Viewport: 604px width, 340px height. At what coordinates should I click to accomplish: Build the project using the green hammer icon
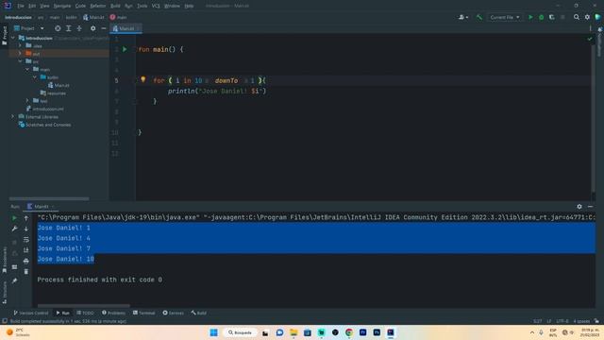(x=479, y=17)
